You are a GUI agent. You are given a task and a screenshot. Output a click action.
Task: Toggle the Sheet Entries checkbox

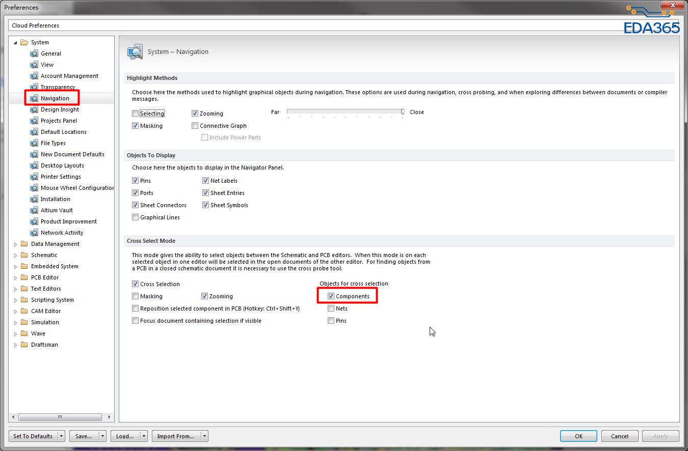click(205, 193)
